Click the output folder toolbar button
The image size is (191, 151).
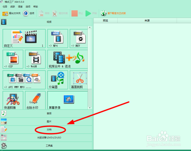coord(11,13)
